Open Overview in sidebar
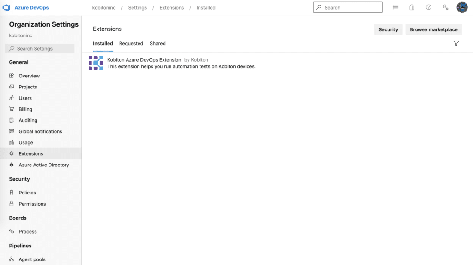This screenshot has height=265, width=473. 29,76
